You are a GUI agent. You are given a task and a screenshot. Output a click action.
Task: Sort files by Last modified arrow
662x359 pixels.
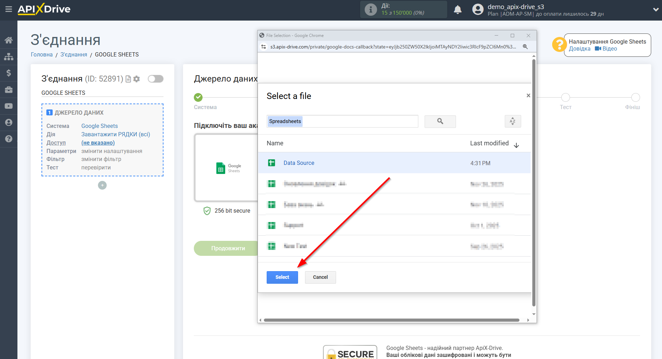coord(517,144)
